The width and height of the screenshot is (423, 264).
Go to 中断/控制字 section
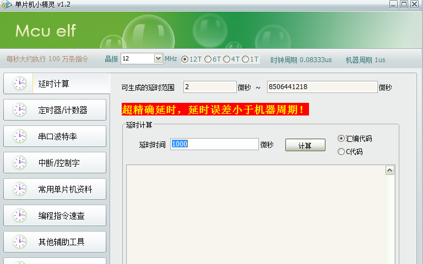click(x=55, y=162)
